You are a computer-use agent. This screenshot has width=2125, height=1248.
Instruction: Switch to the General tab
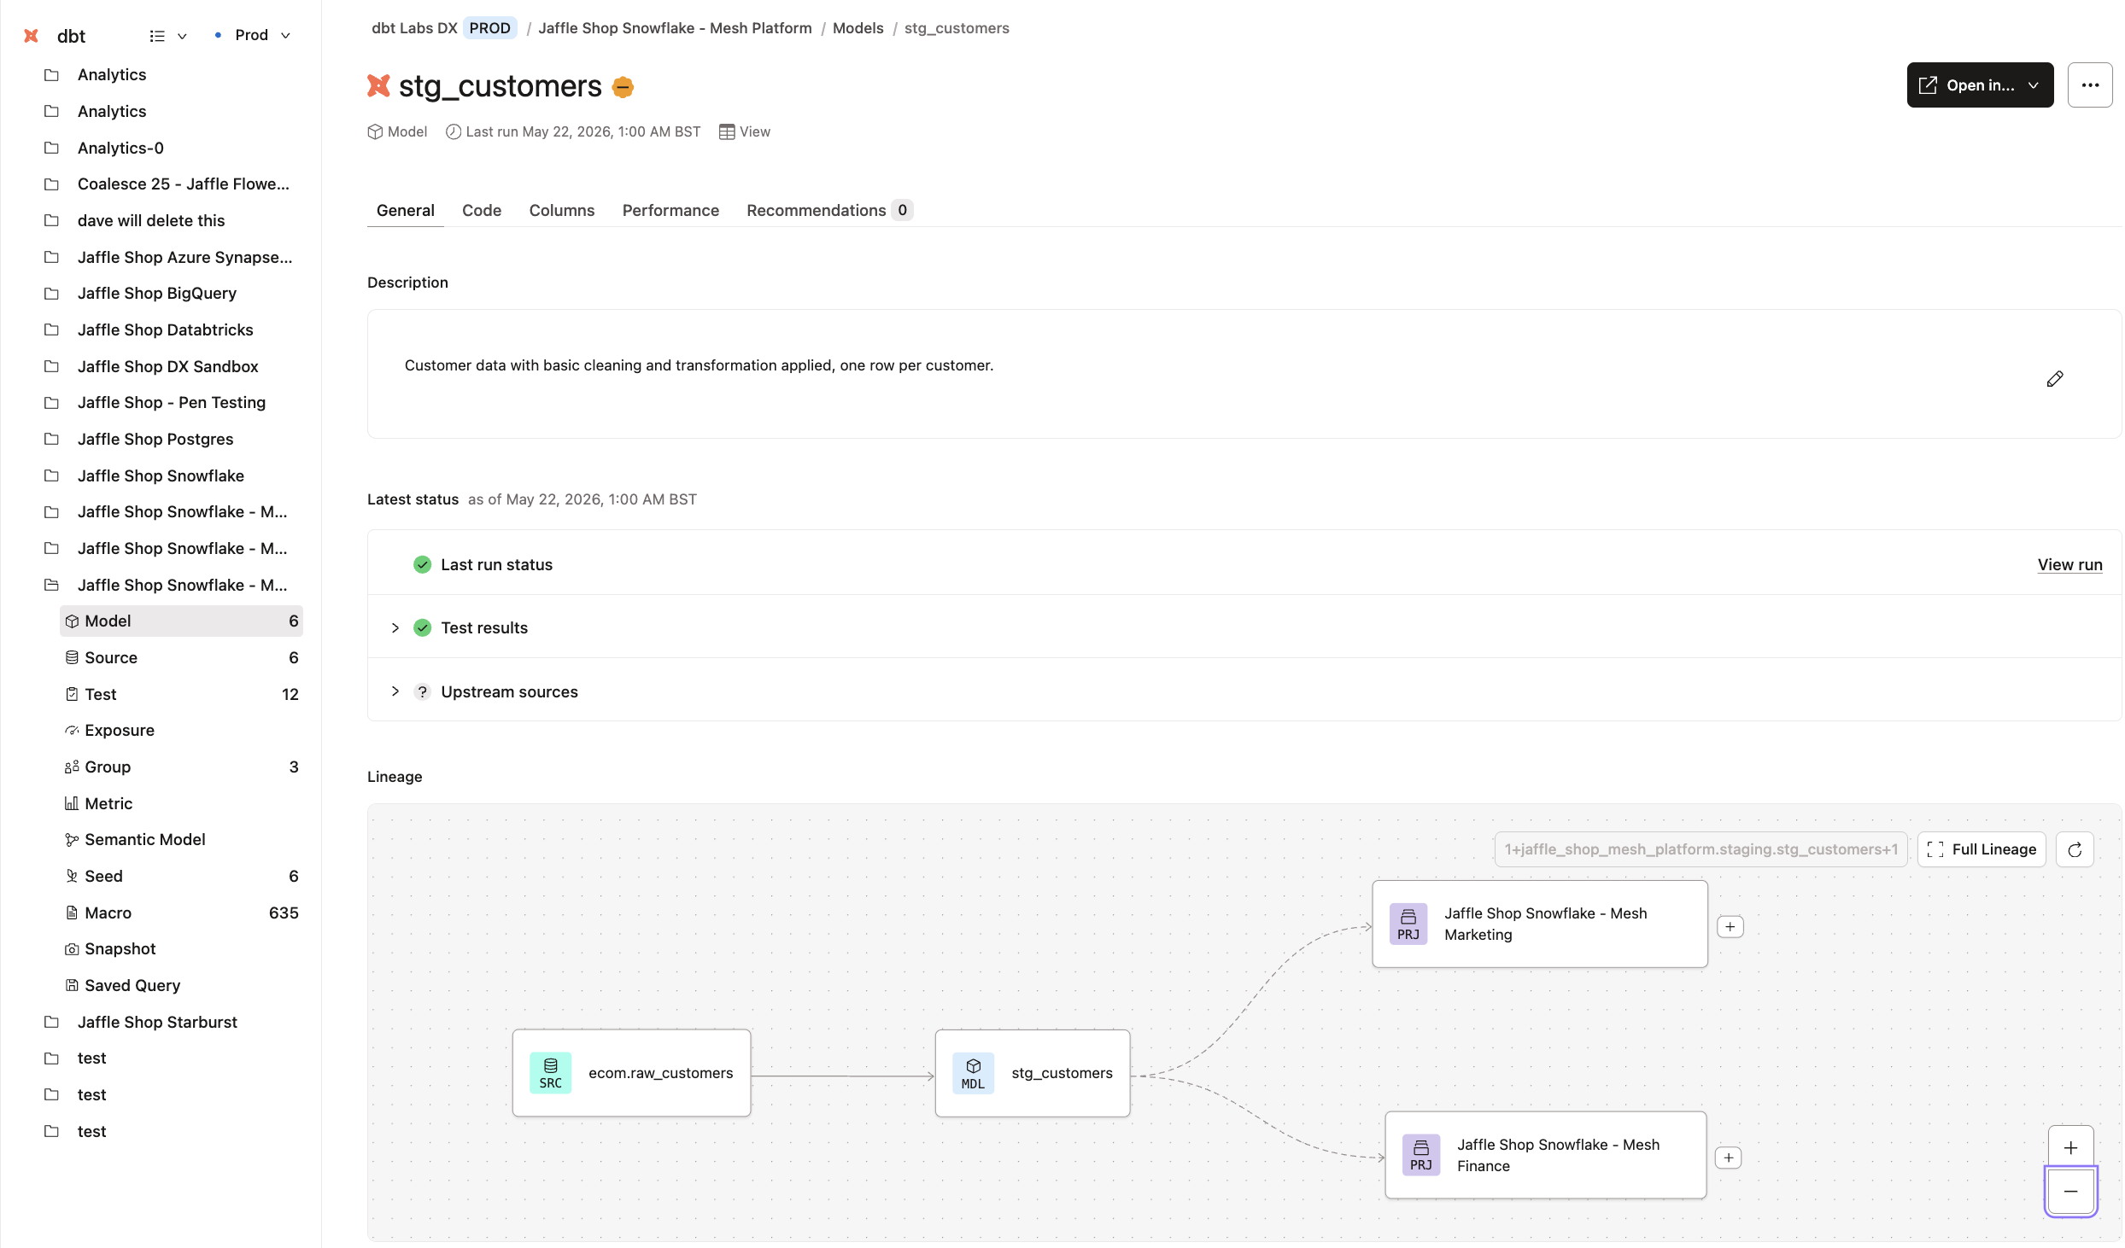click(406, 210)
